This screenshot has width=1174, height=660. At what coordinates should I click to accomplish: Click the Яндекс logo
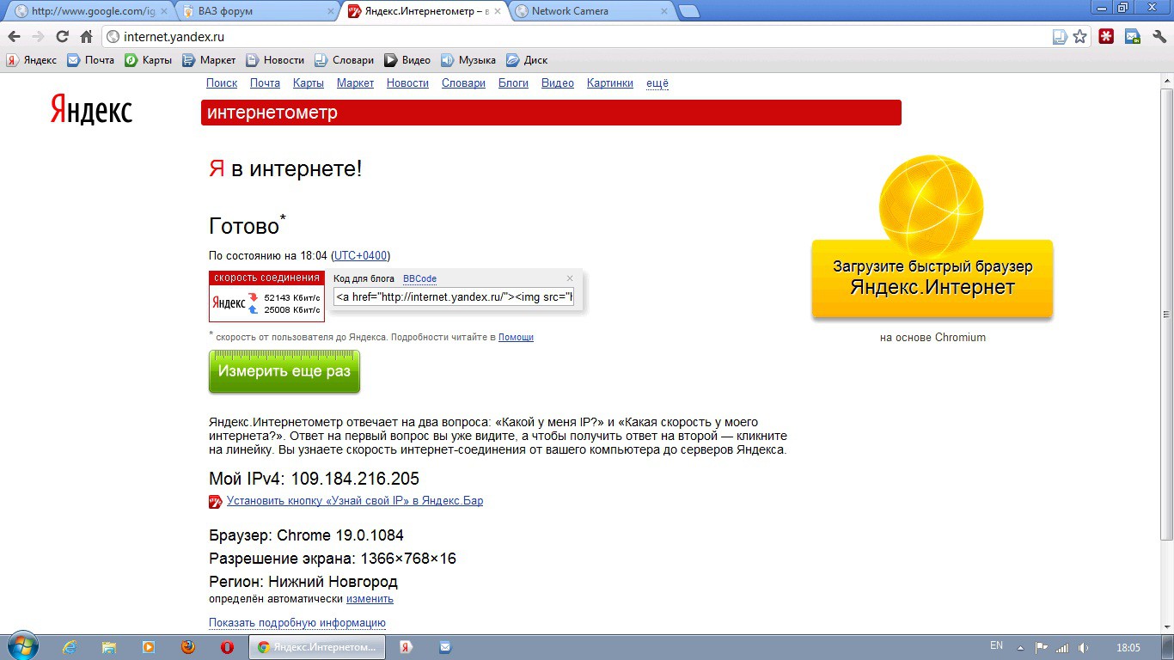[x=91, y=110]
